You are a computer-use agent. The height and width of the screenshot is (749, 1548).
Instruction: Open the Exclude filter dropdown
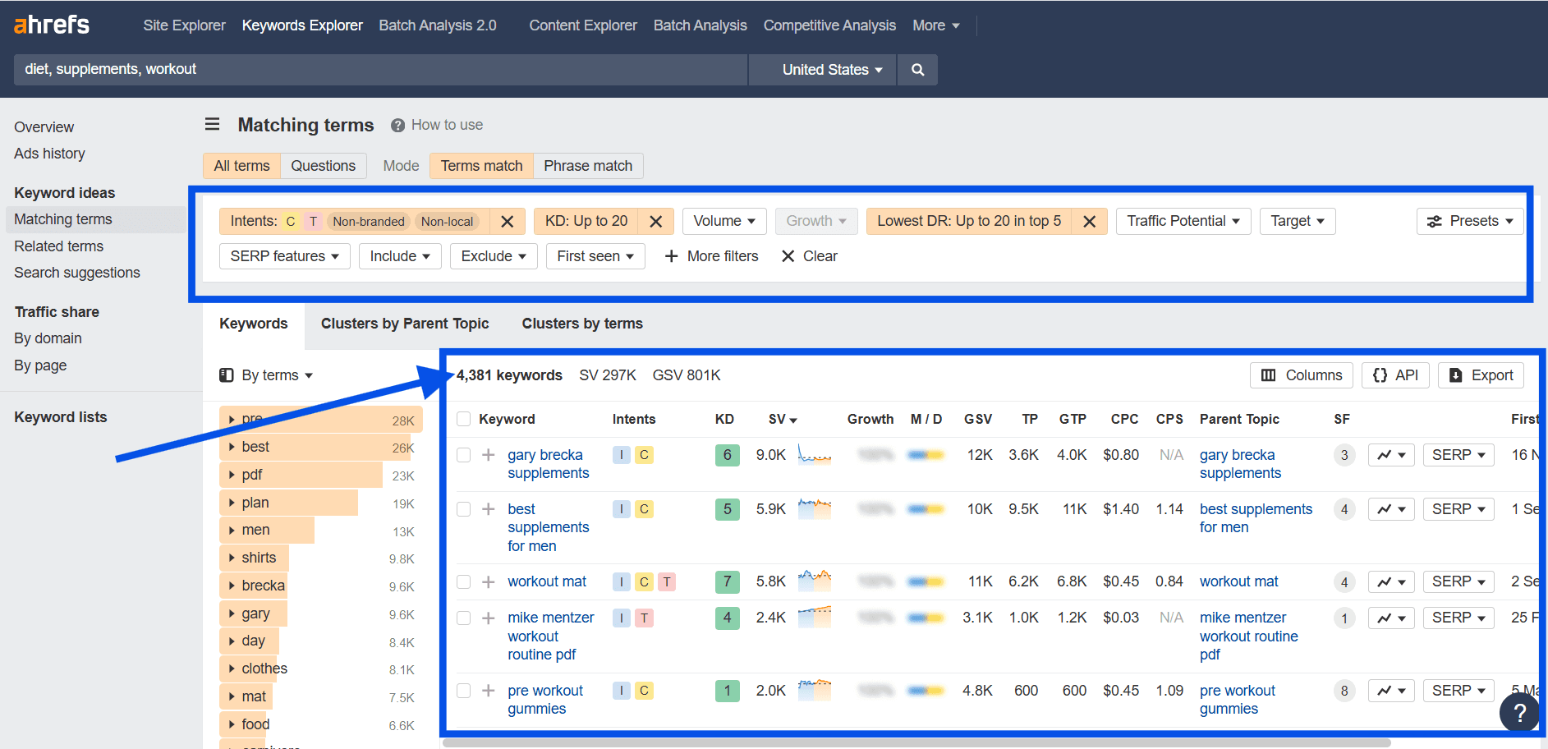(494, 256)
